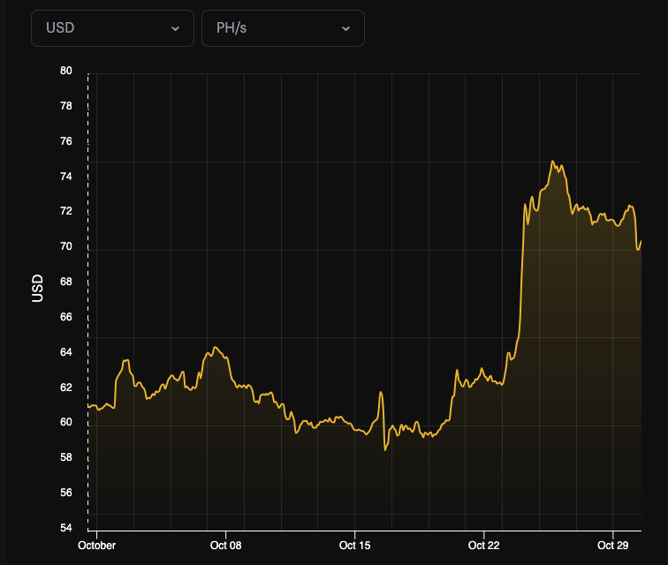The image size is (668, 565).
Task: Click the rotated USD y-axis title
Action: (x=37, y=289)
